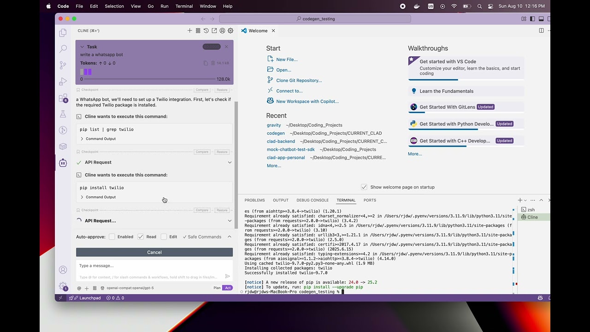Viewport: 590px width, 332px height.
Task: Delete task trash icon beside 14.1 kB
Action: pyautogui.click(x=213, y=63)
